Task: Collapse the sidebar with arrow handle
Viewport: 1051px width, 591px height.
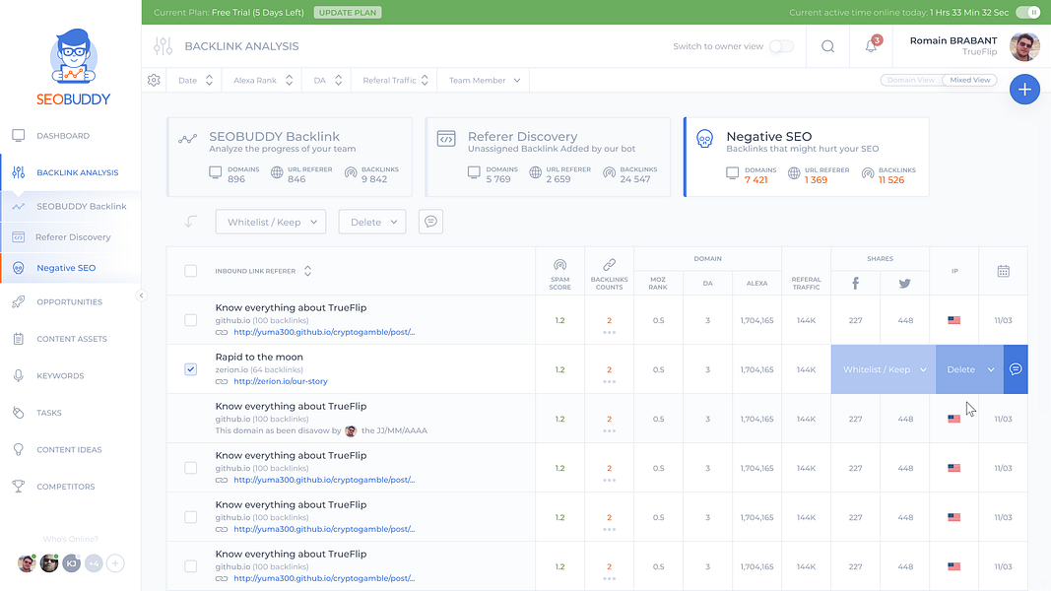Action: [x=141, y=295]
